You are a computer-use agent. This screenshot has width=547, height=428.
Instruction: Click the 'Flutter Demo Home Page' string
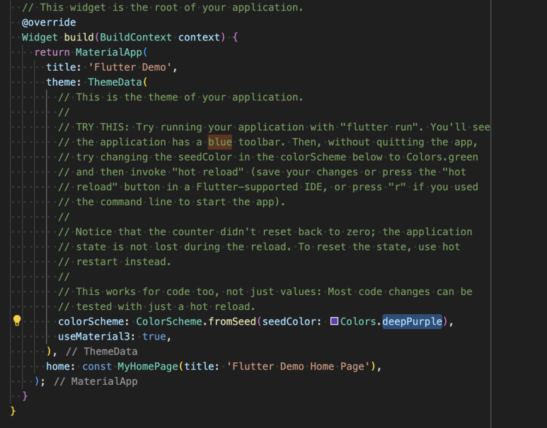(299, 366)
